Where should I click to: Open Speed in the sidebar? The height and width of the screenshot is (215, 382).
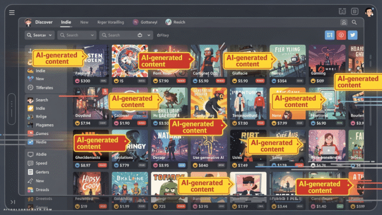click(x=38, y=163)
